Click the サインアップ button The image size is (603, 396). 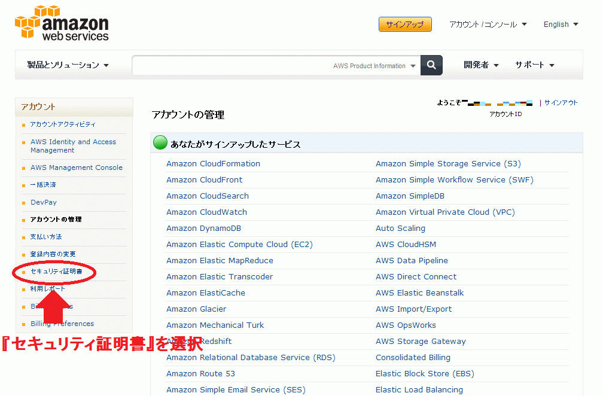pyautogui.click(x=405, y=24)
